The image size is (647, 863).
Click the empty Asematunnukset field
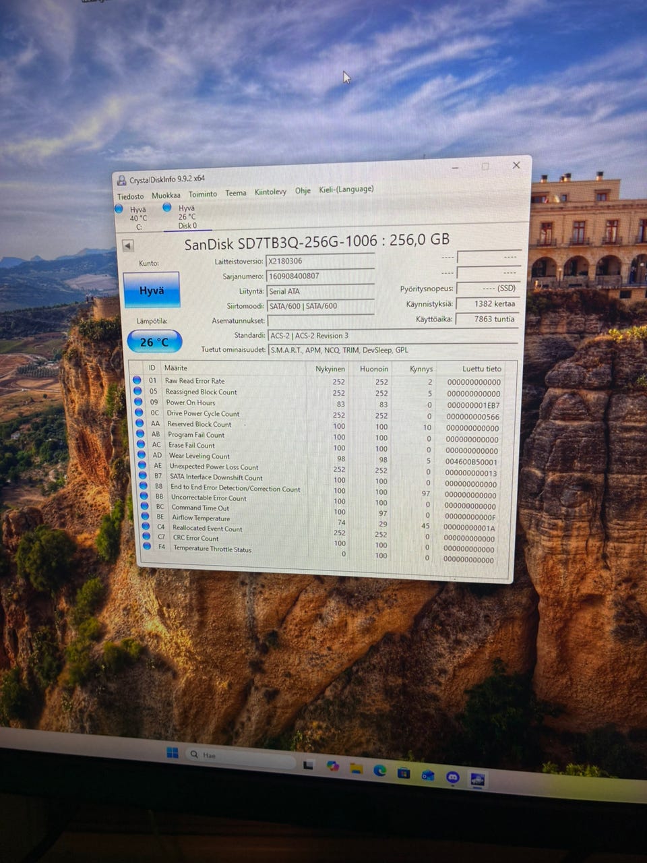[321, 320]
